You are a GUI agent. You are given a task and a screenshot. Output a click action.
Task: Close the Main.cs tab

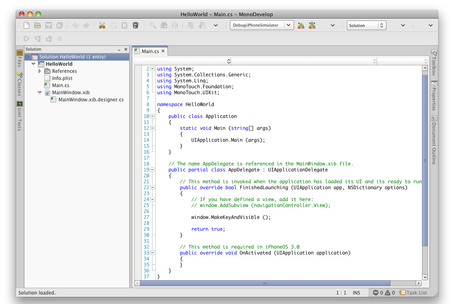(163, 51)
